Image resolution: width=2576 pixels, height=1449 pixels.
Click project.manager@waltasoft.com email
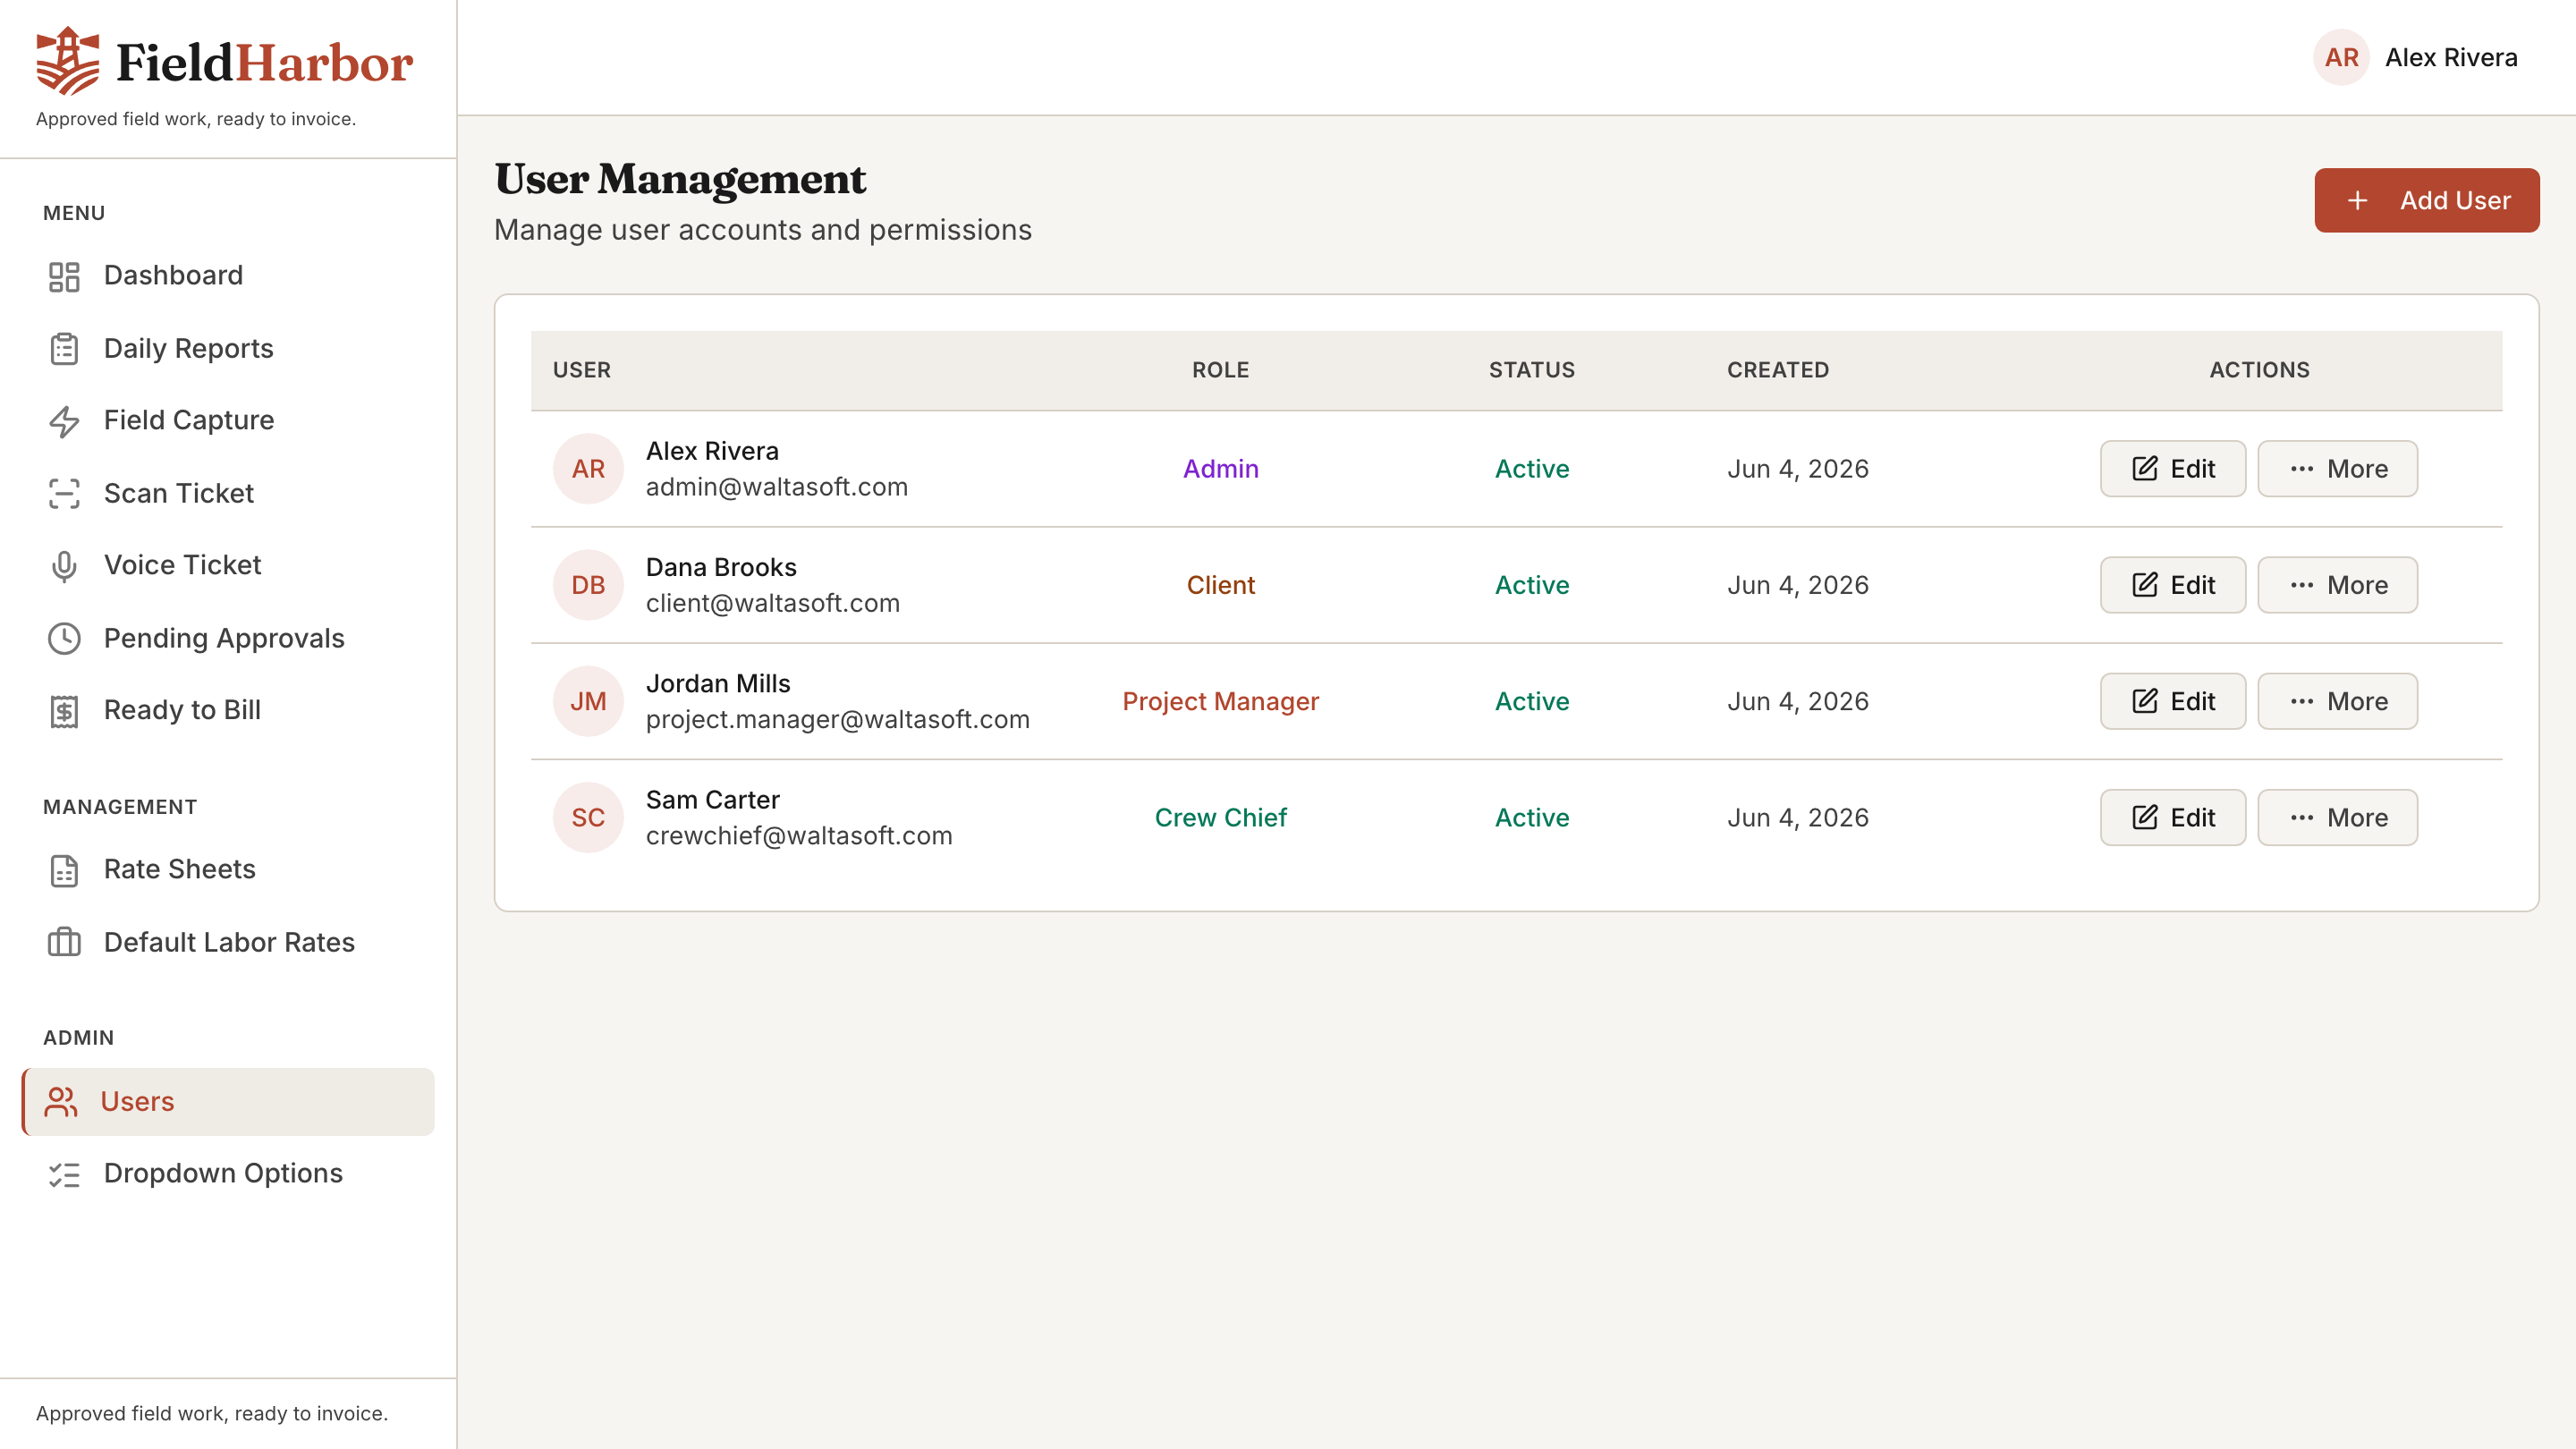click(837, 719)
